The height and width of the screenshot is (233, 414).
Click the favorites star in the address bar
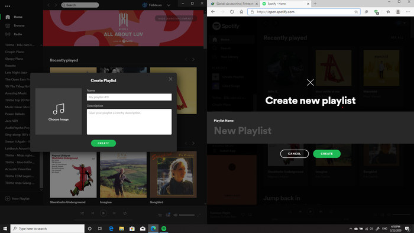coord(356,12)
